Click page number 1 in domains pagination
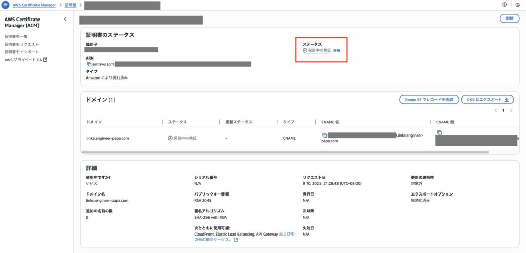Image resolution: width=526 pixels, height=253 pixels. point(503,110)
